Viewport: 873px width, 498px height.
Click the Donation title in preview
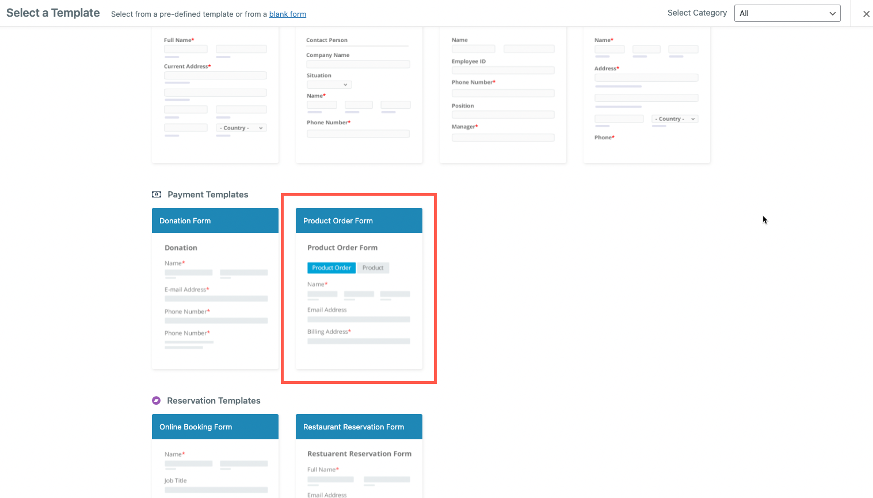pyautogui.click(x=181, y=248)
